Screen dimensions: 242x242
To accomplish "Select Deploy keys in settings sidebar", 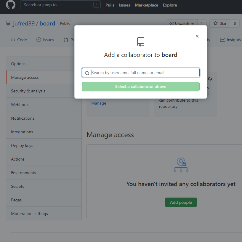I will coord(44,145).
